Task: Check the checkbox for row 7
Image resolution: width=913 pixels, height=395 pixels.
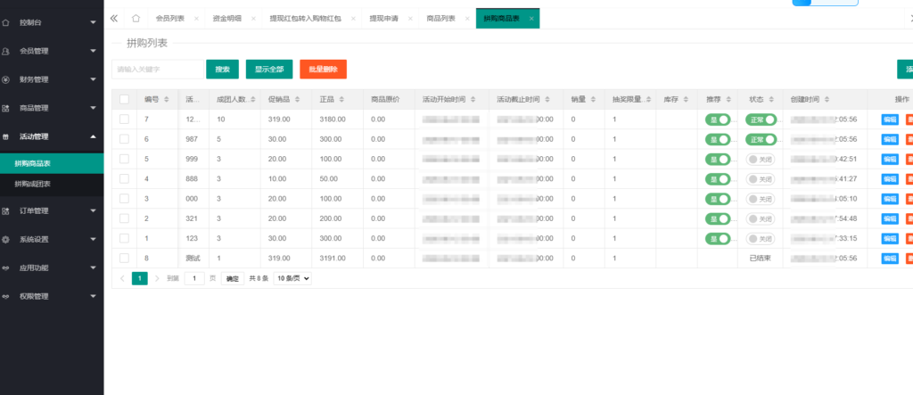Action: pos(124,119)
